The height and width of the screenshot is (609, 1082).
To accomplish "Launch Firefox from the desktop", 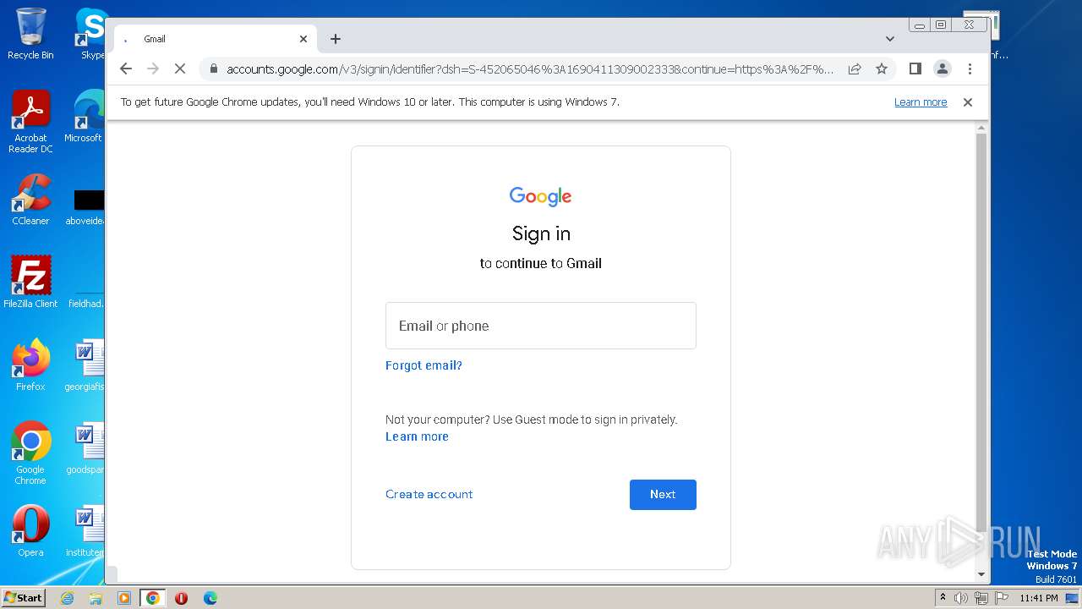I will 30,365.
